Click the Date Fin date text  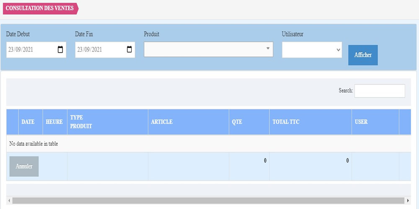[90, 50]
